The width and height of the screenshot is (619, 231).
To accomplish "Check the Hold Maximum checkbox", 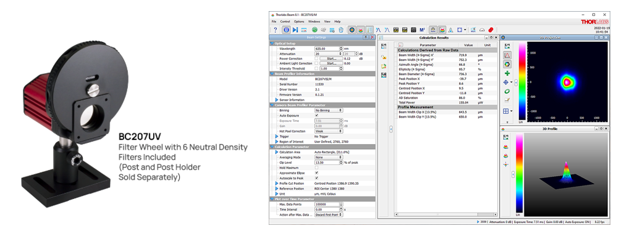I will (x=316, y=168).
